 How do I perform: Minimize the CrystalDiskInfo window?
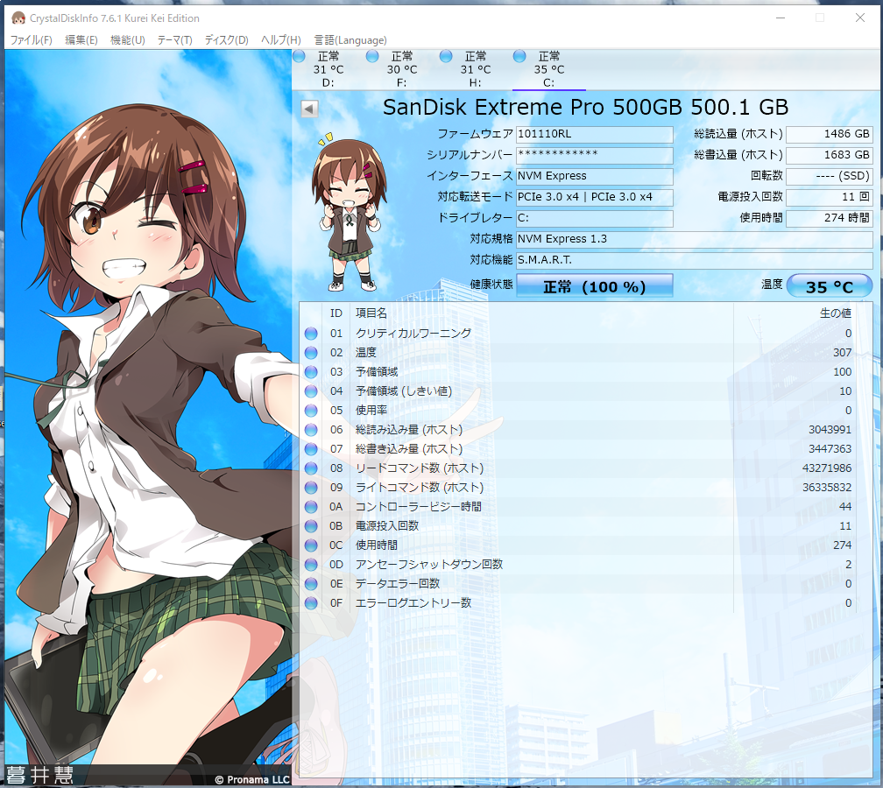tap(781, 18)
